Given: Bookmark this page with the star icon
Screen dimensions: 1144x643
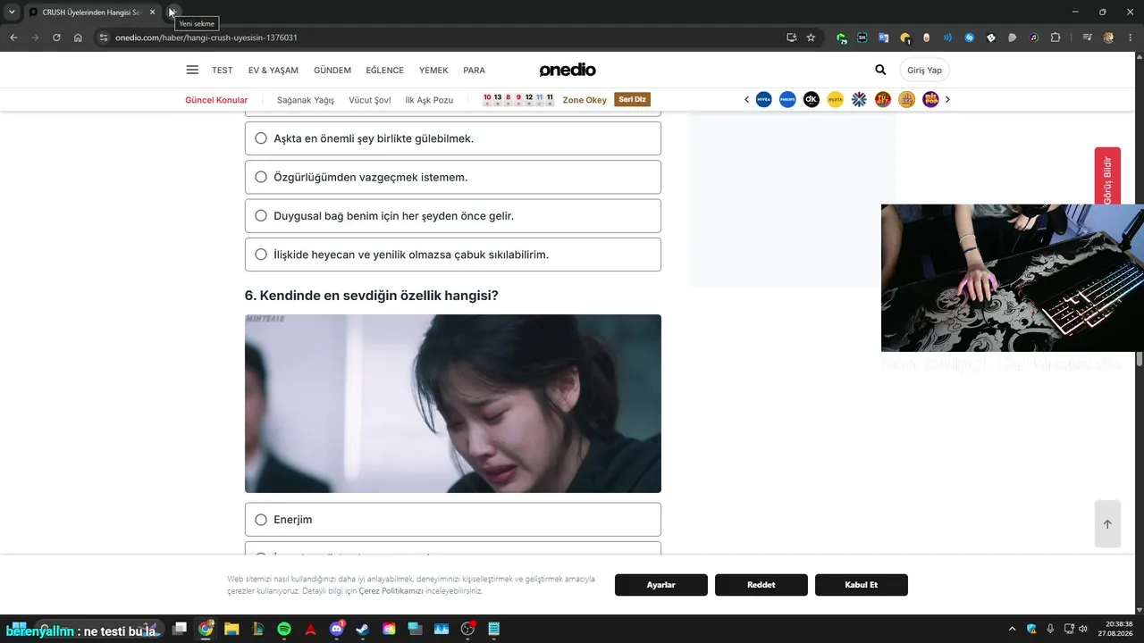Looking at the screenshot, I should pos(811,38).
